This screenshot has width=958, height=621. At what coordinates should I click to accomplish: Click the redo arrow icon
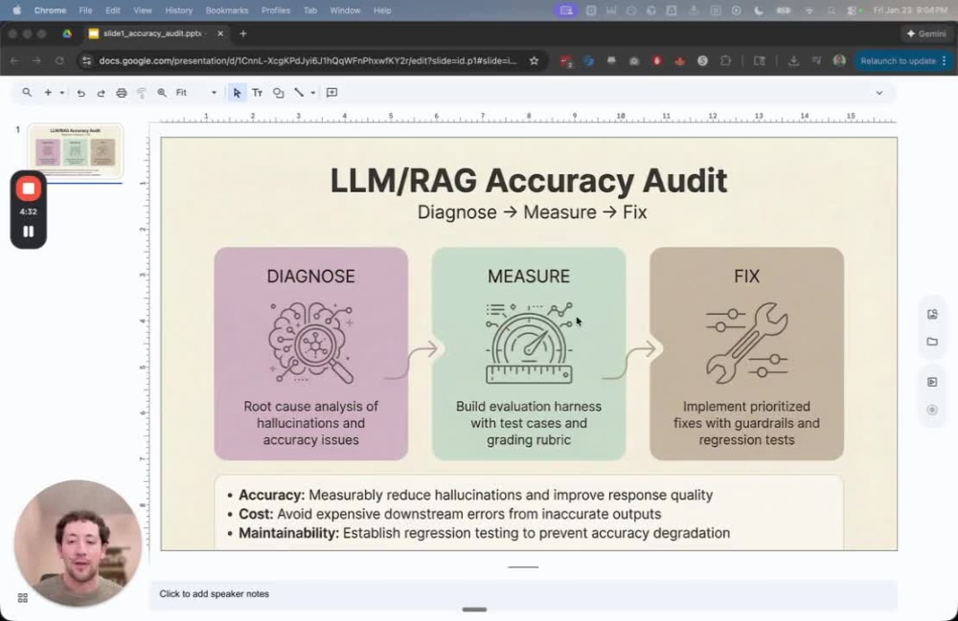[101, 93]
